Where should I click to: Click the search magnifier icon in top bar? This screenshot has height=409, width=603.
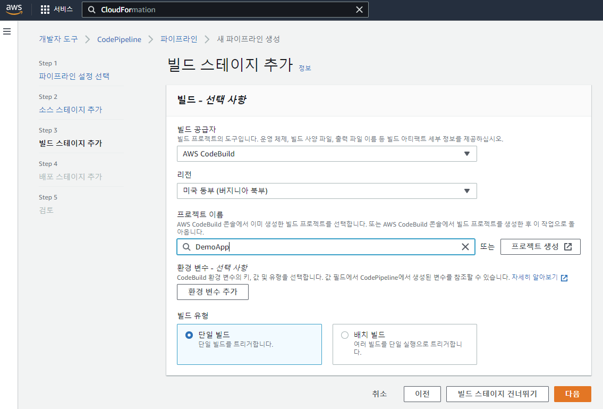click(91, 10)
